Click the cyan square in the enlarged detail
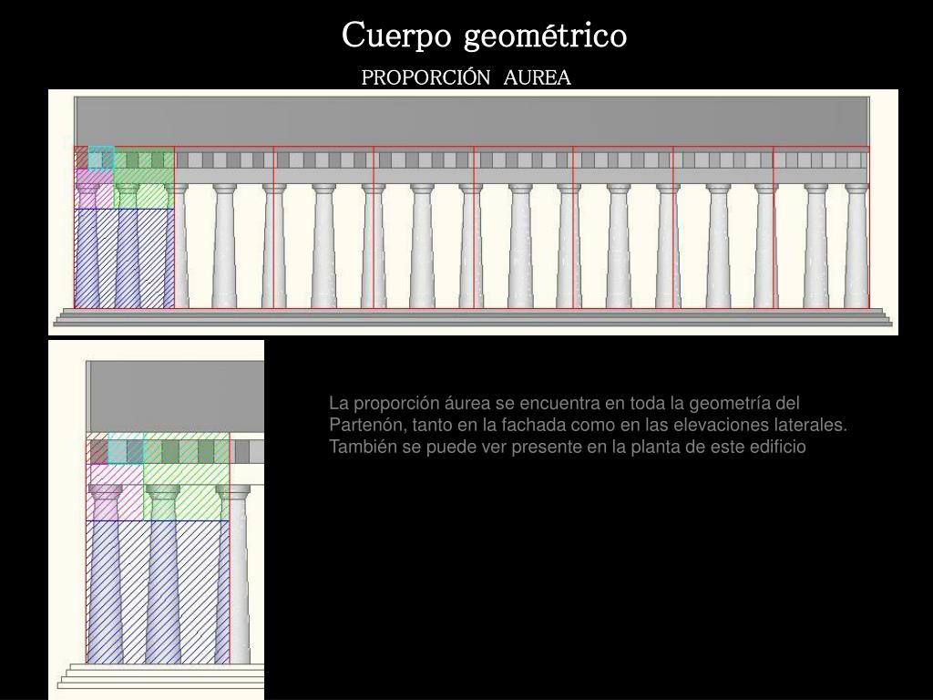Viewport: 933px width, 700px height. (x=126, y=448)
